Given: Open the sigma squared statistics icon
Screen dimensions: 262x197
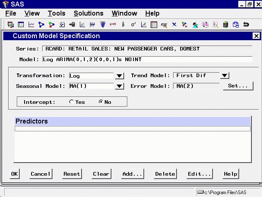Looking at the screenshot, I should 133,25.
